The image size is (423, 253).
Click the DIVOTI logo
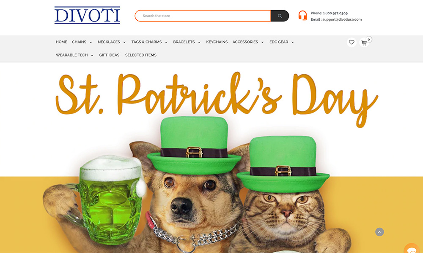click(x=88, y=15)
